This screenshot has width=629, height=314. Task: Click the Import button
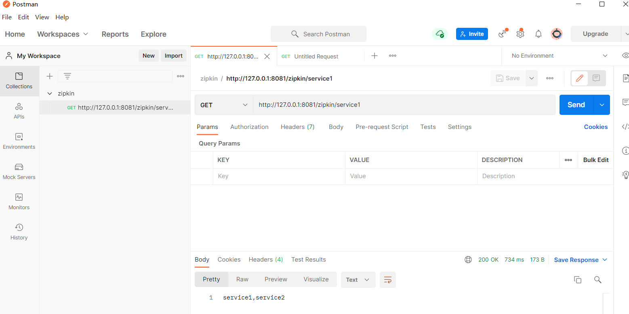pyautogui.click(x=174, y=56)
